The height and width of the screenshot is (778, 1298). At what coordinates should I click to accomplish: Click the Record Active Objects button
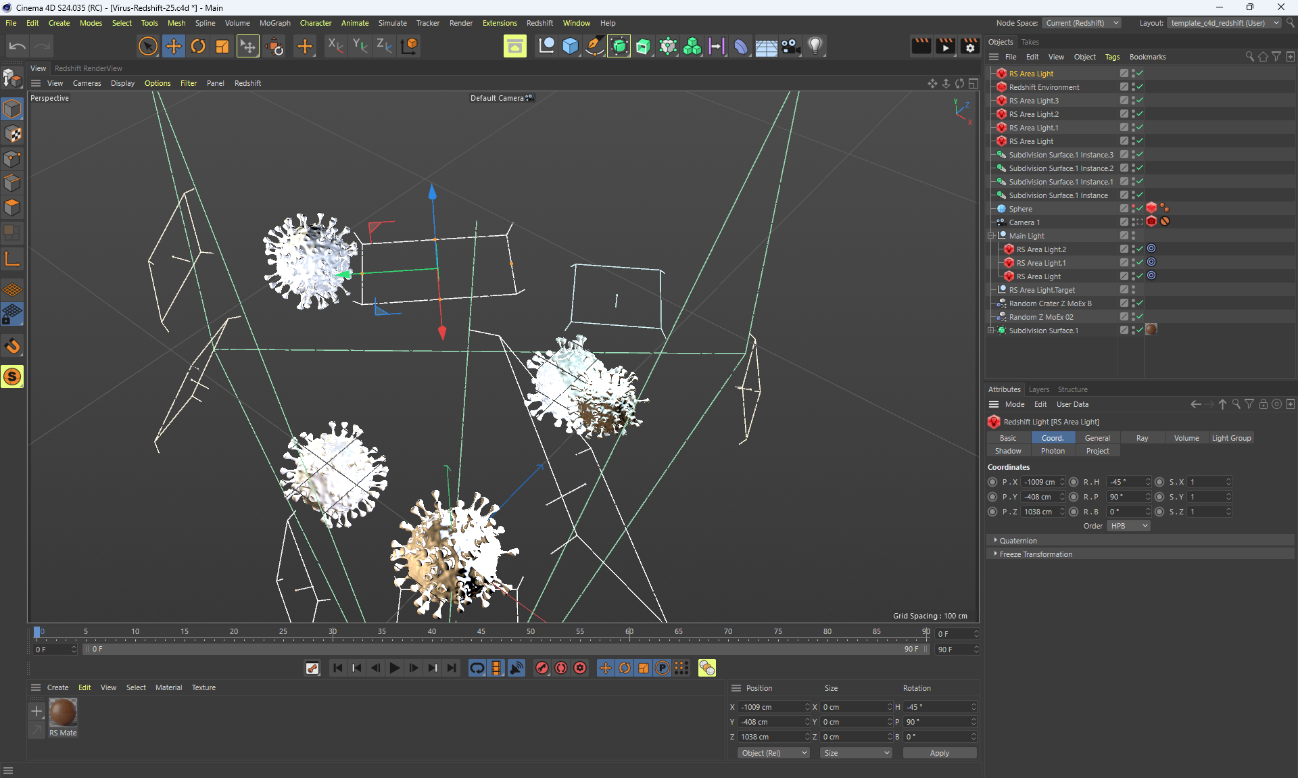(x=542, y=668)
